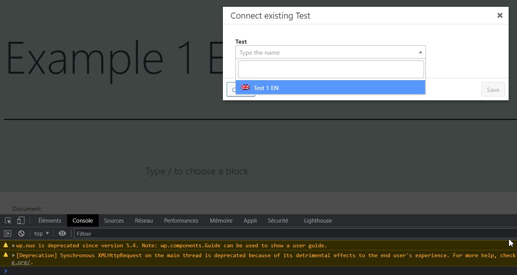Click the wp.nux warning triangle icon
The image size is (517, 275).
point(5,245)
